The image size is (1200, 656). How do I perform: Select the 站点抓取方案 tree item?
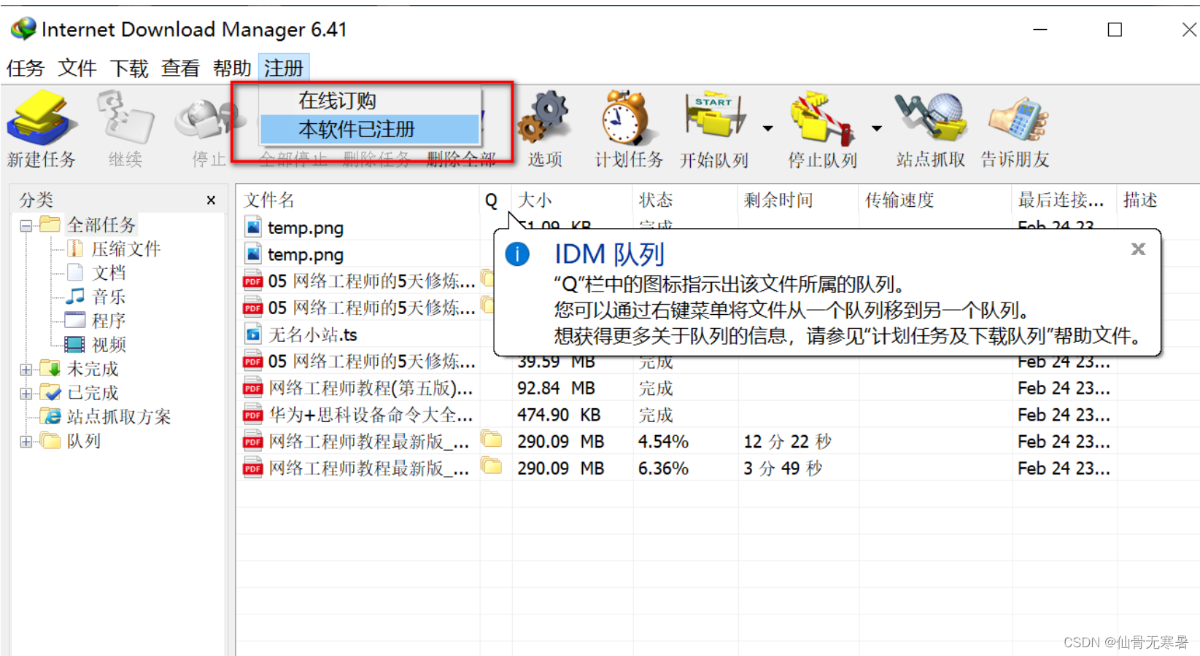(x=118, y=417)
